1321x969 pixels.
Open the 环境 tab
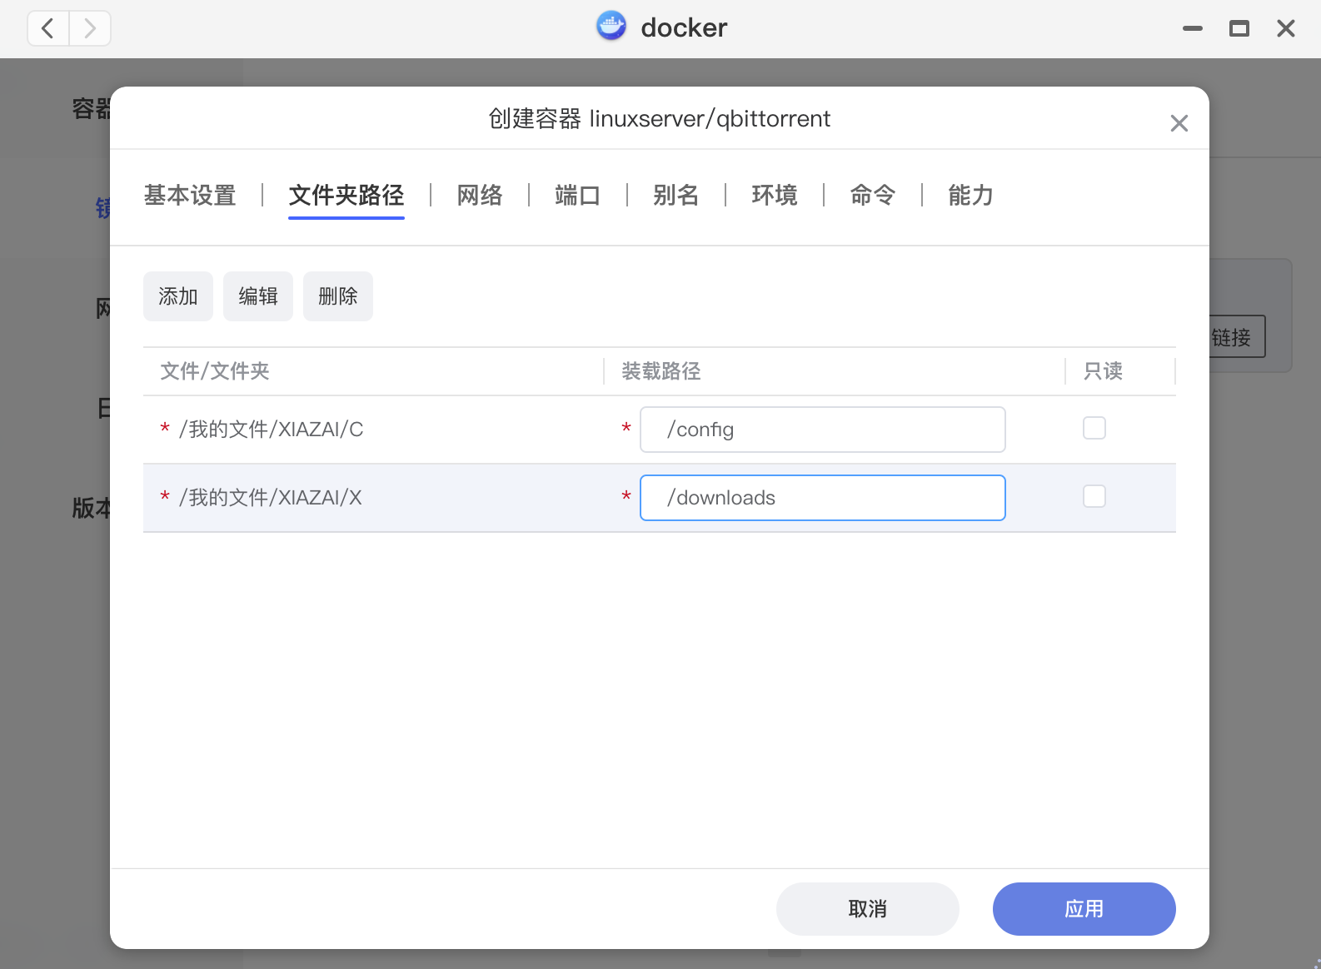point(775,195)
